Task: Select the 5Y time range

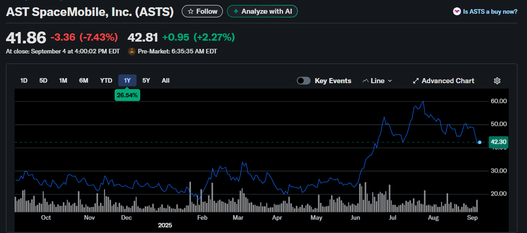Action: click(x=146, y=80)
